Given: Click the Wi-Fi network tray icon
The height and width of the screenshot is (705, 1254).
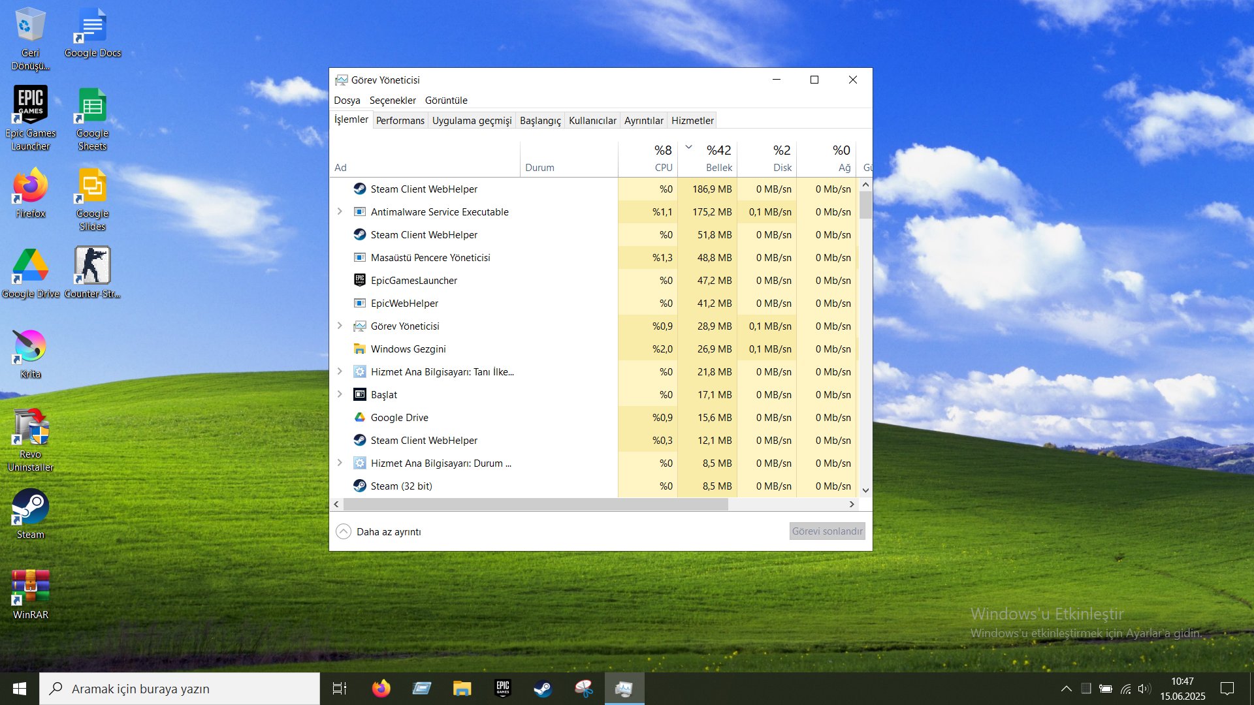Looking at the screenshot, I should click(1125, 689).
